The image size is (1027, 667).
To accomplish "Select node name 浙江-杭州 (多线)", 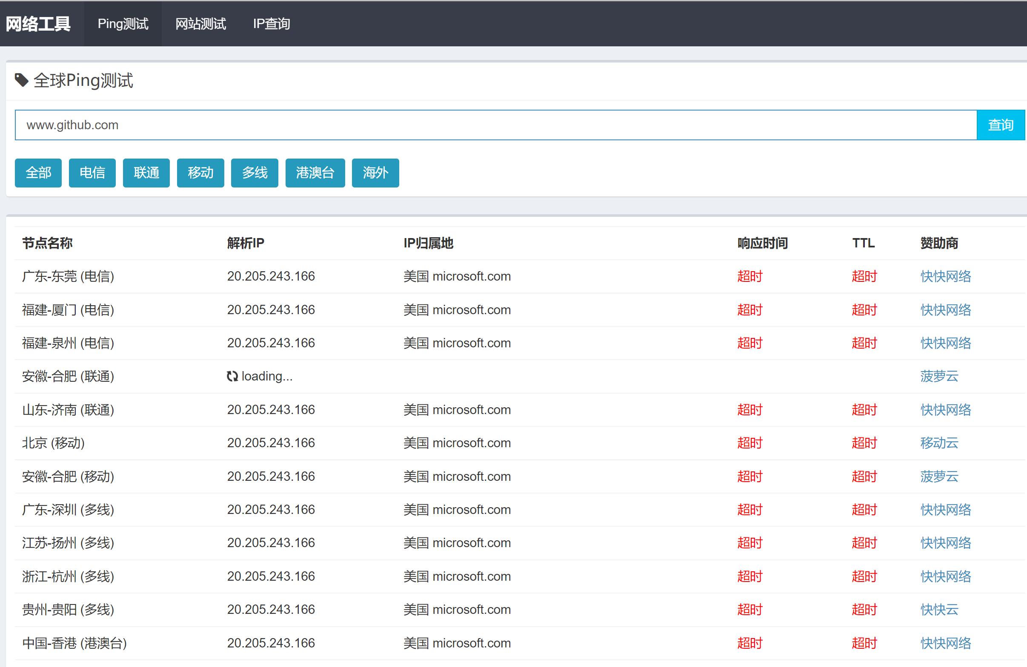I will [68, 576].
